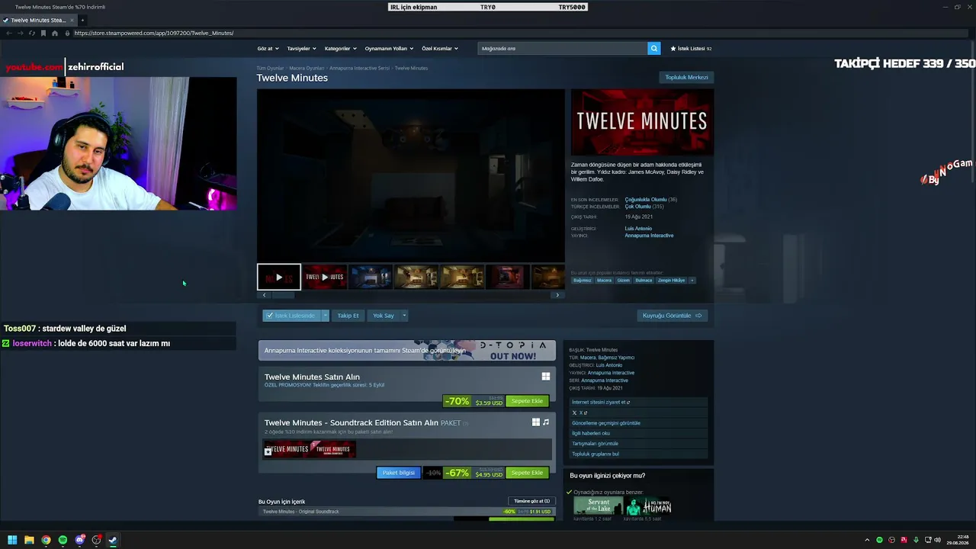976x549 pixels.
Task: Reload the Steam store page
Action: click(x=31, y=33)
